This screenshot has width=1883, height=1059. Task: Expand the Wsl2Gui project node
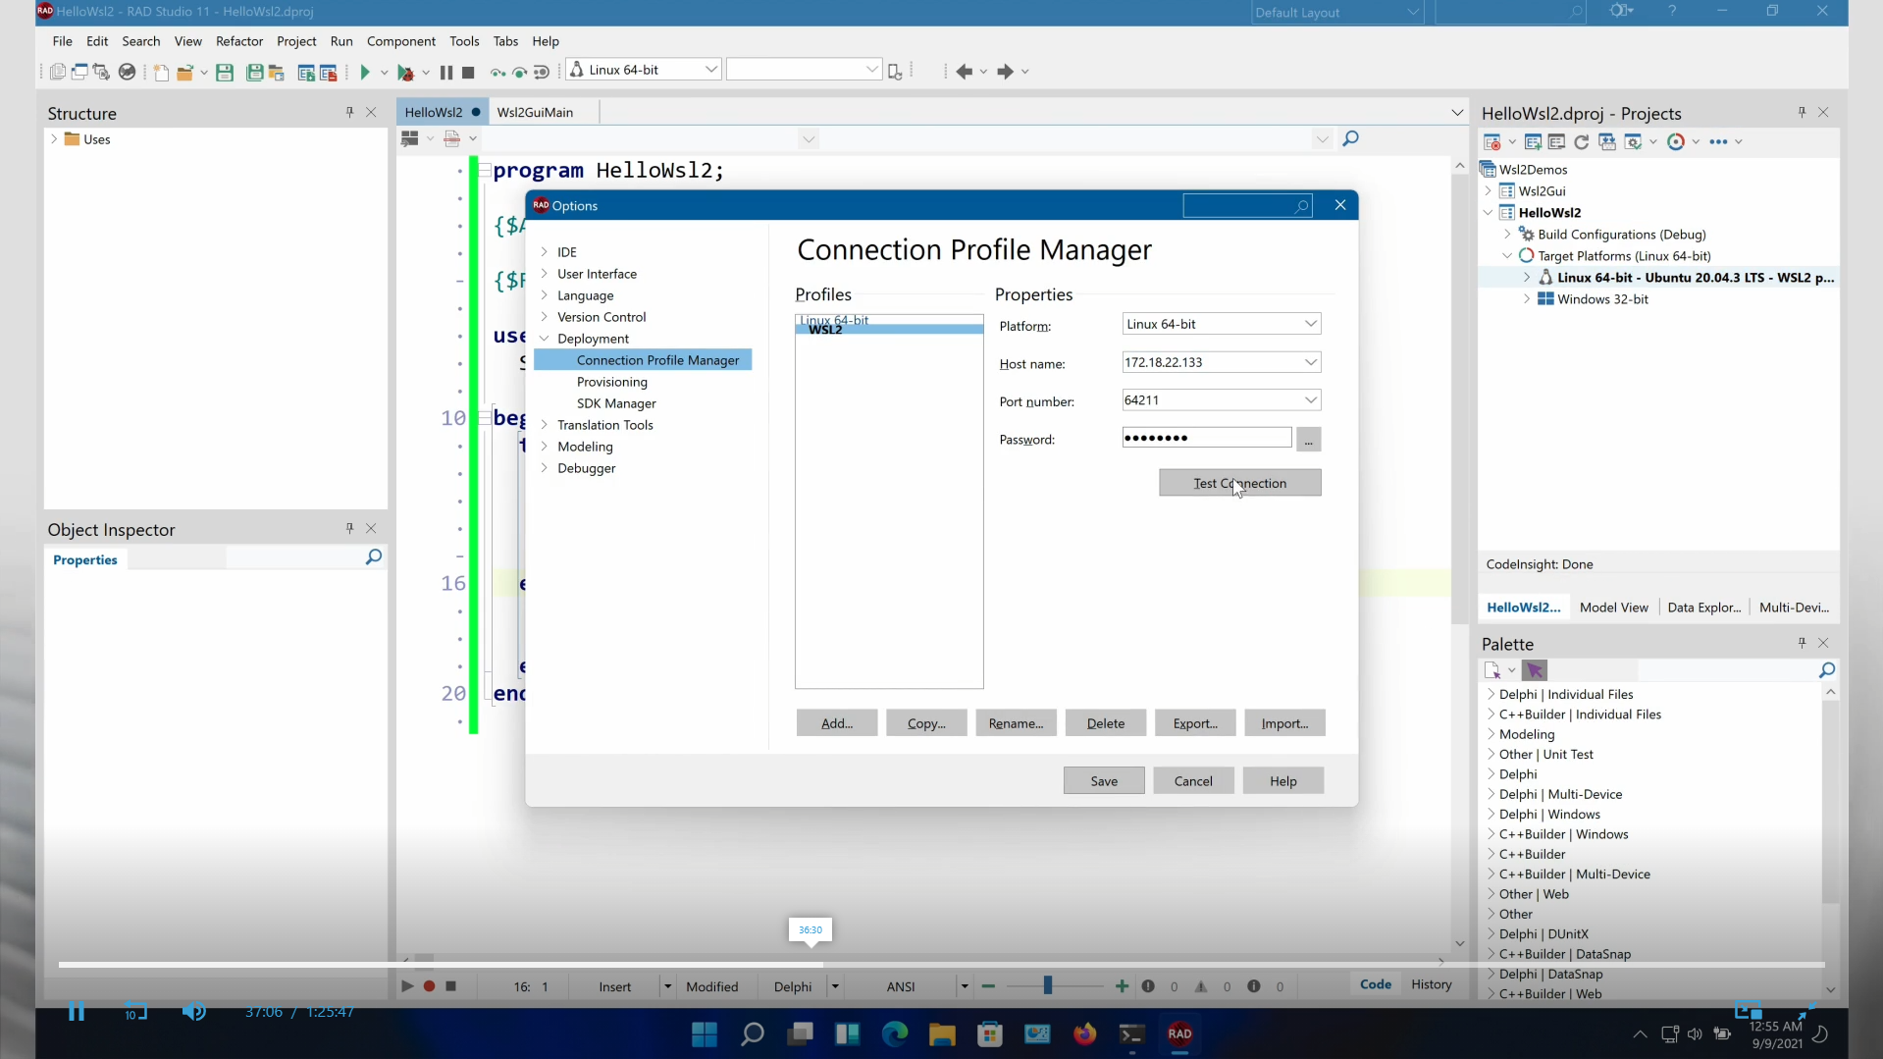(1488, 191)
